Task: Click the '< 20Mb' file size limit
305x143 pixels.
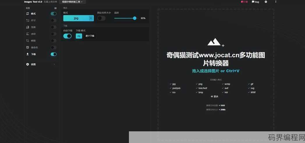Action: [x=222, y=110]
